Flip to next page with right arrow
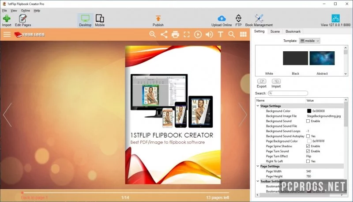This screenshot has width=353, height=202. (x=243, y=115)
